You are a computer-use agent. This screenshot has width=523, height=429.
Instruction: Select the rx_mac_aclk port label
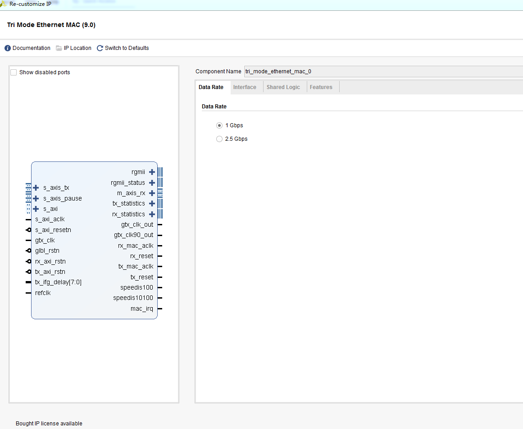(x=136, y=246)
